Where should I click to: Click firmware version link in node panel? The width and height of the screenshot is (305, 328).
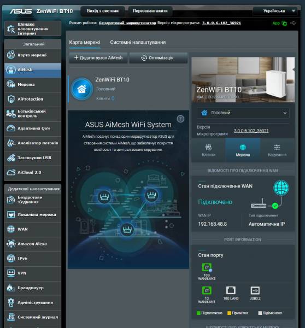click(251, 131)
